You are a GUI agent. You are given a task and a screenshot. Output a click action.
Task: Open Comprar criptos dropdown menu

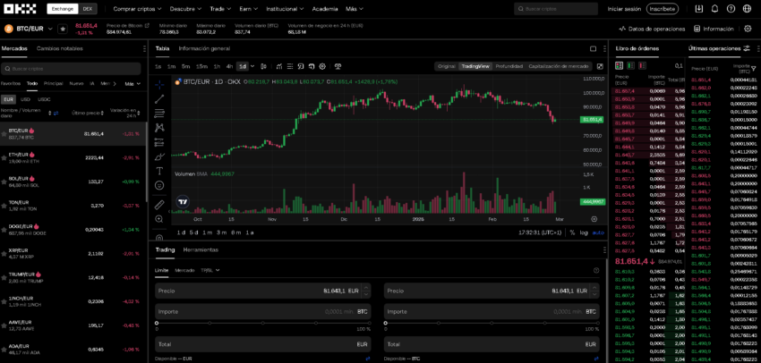(x=137, y=9)
